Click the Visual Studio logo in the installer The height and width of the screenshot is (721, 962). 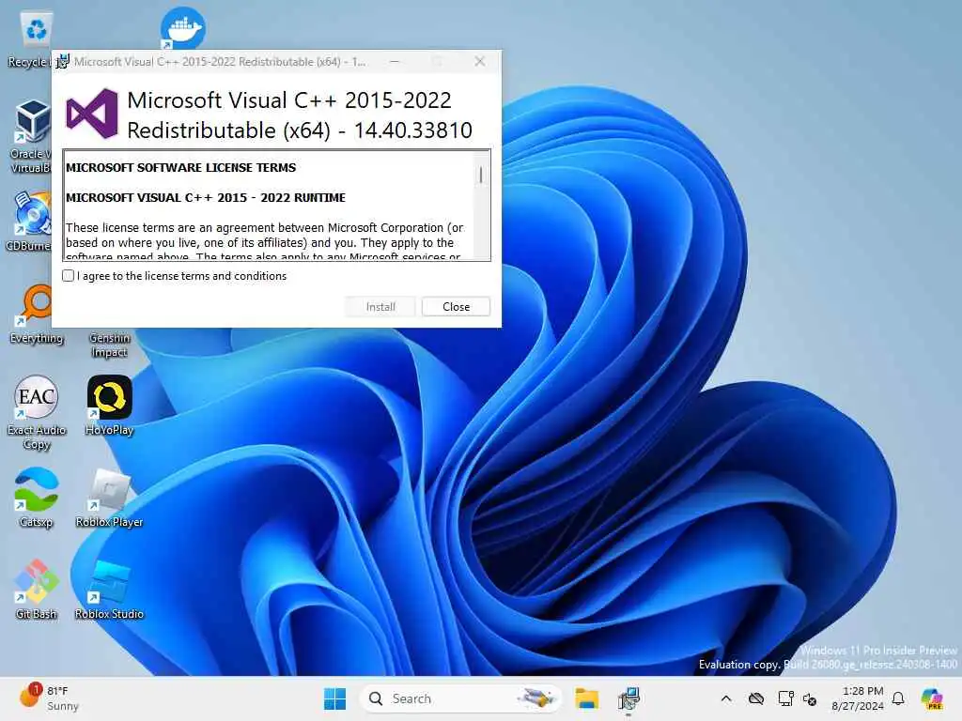coord(92,114)
